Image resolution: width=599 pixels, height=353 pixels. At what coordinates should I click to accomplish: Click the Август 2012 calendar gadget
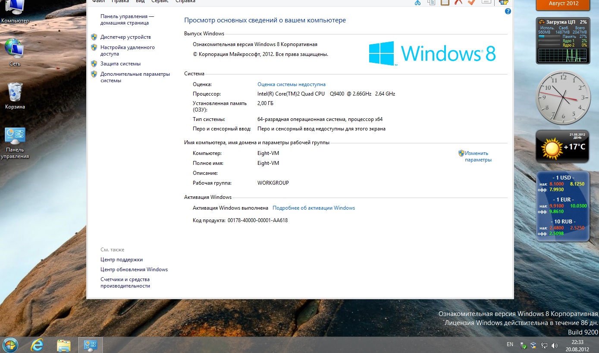click(x=563, y=4)
